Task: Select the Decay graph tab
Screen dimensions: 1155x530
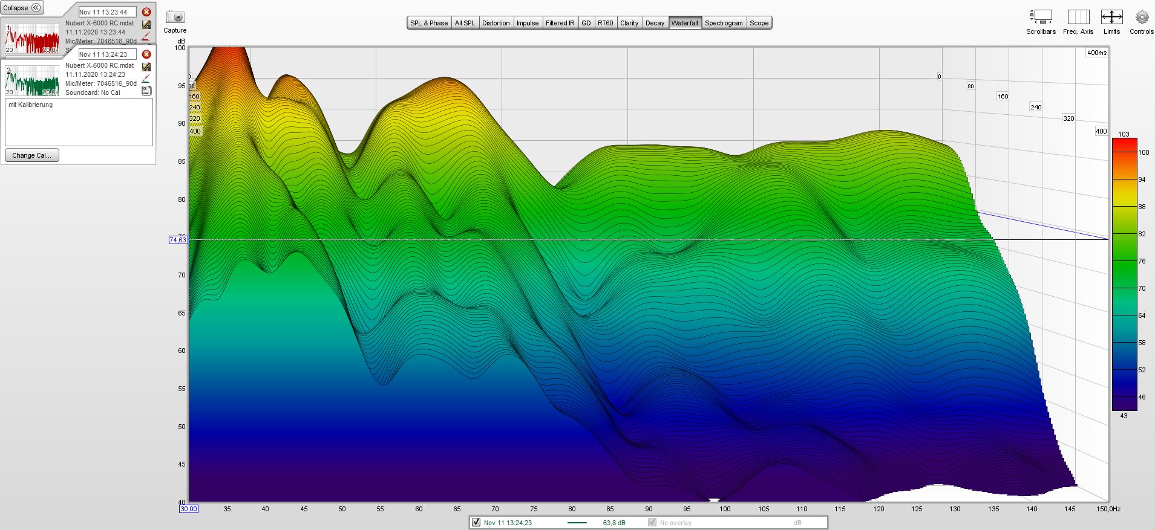Action: [655, 23]
